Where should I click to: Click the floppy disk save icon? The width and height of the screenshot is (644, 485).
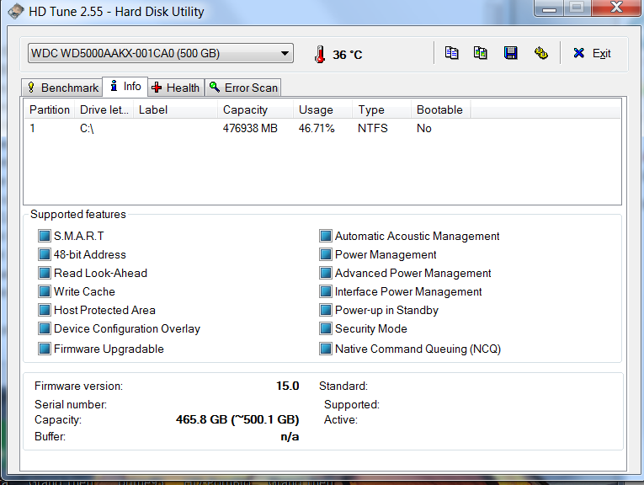pos(510,53)
